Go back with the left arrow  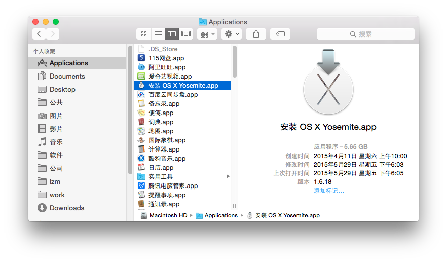(x=39, y=34)
